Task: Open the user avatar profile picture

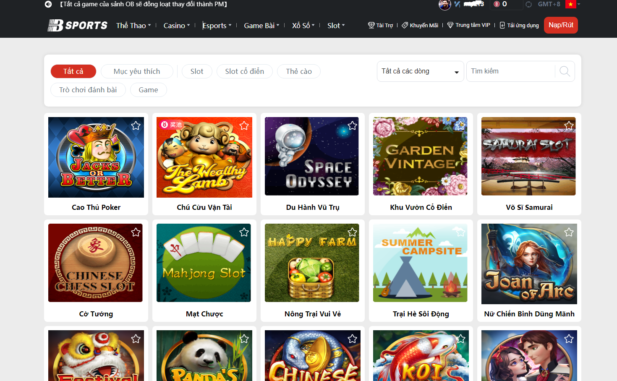Action: click(x=445, y=4)
